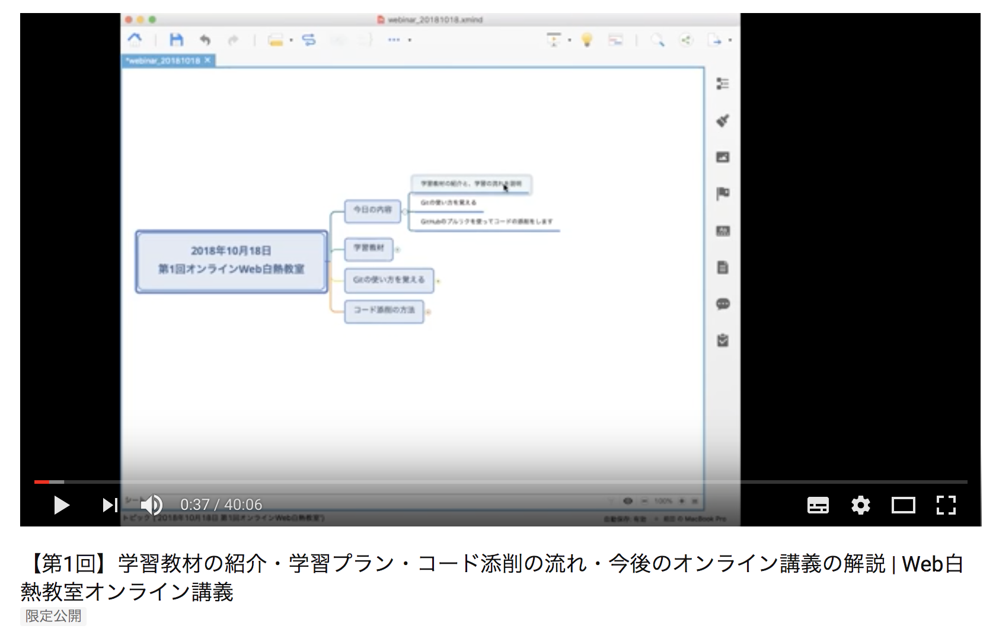This screenshot has height=632, width=996.
Task: Select the highlighted first subtopic under 今日の内容
Action: (x=471, y=184)
